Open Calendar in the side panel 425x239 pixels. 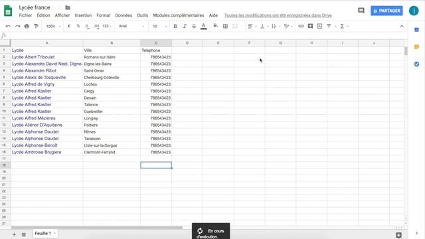point(416,29)
